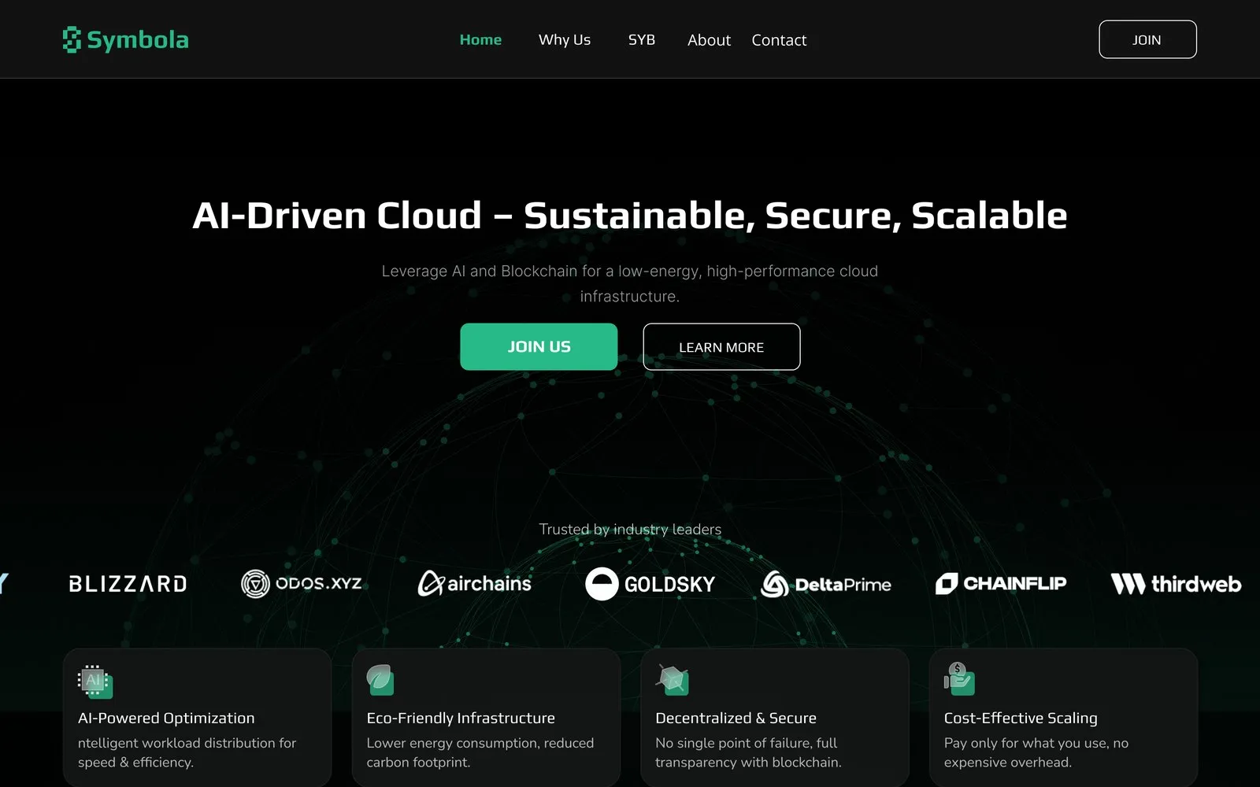Screen dimensions: 1260x787
Task: Open the SYB menu item
Action: pyautogui.click(x=641, y=39)
